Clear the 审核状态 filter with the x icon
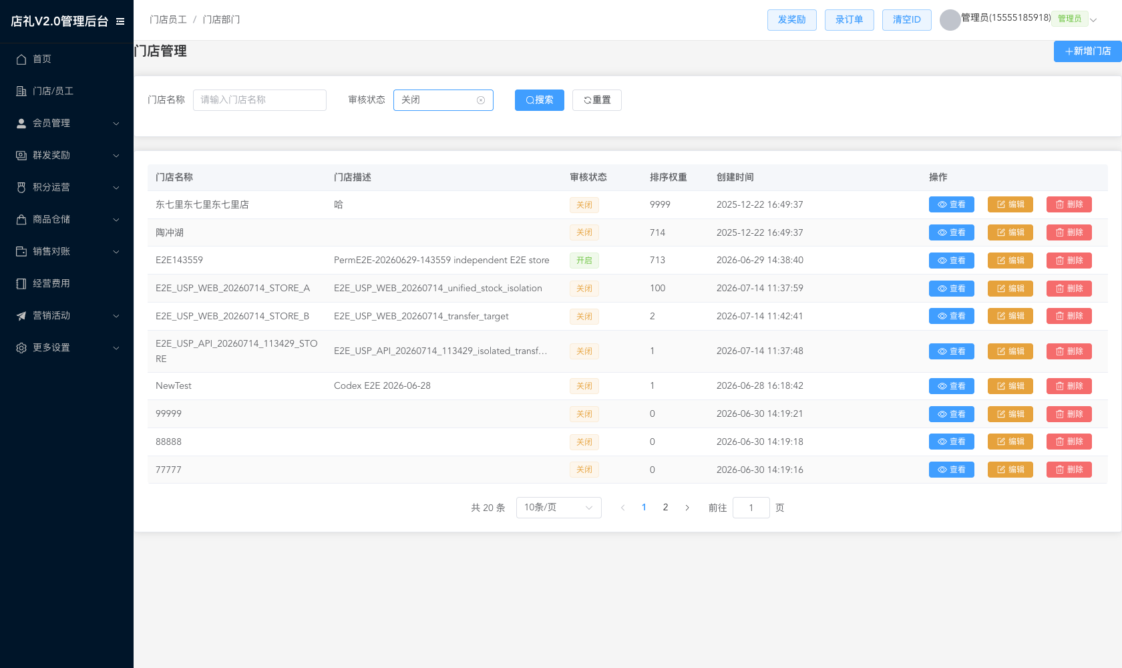This screenshot has height=668, width=1122. (481, 100)
